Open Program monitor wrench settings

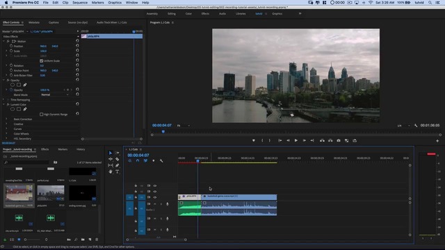(x=416, y=126)
